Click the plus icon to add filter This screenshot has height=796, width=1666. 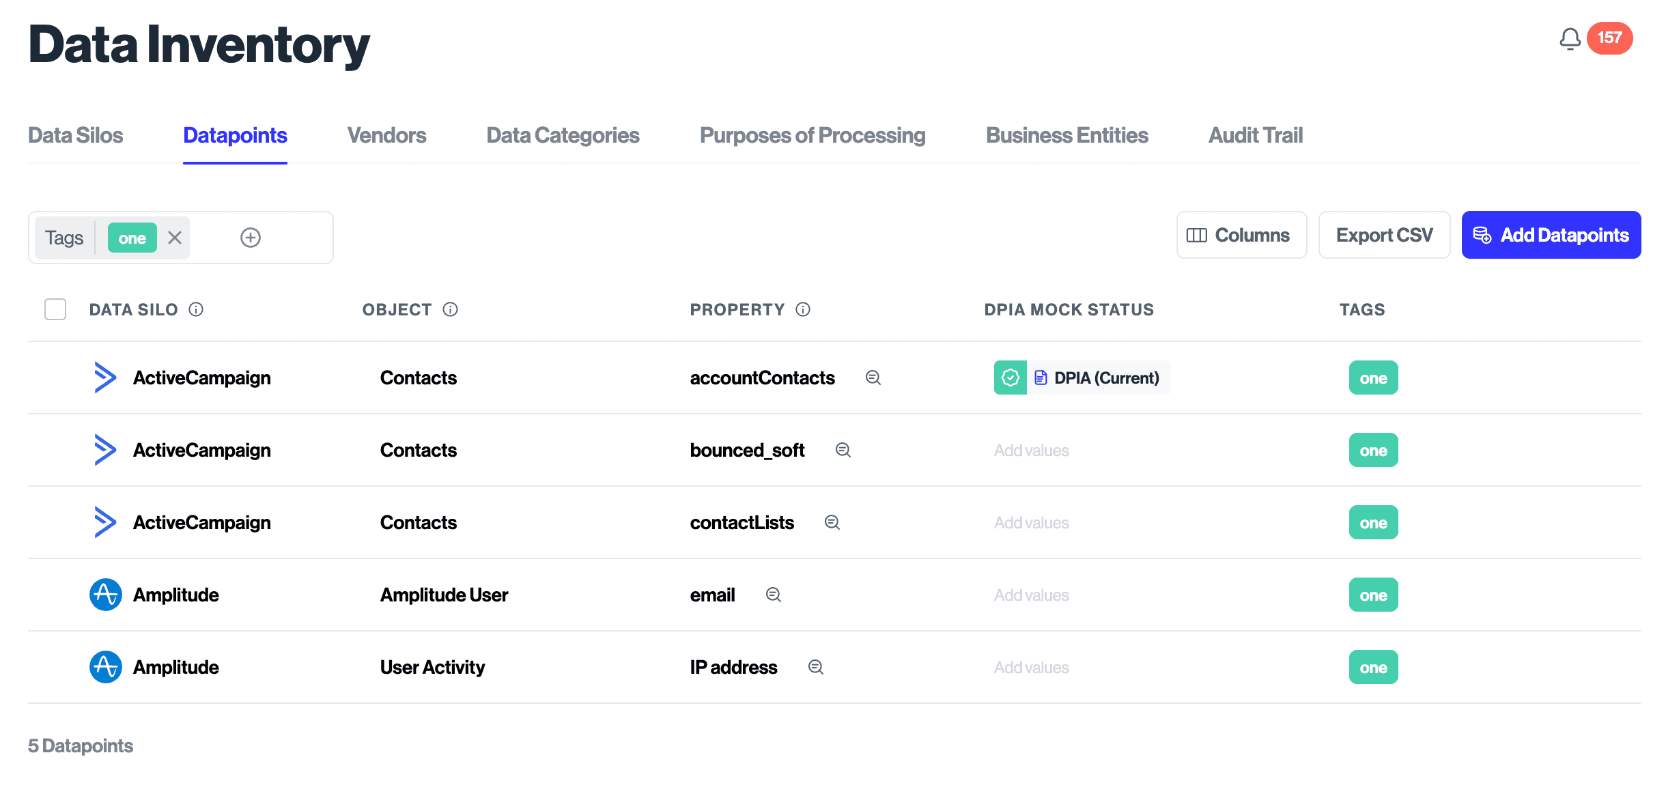pos(251,238)
